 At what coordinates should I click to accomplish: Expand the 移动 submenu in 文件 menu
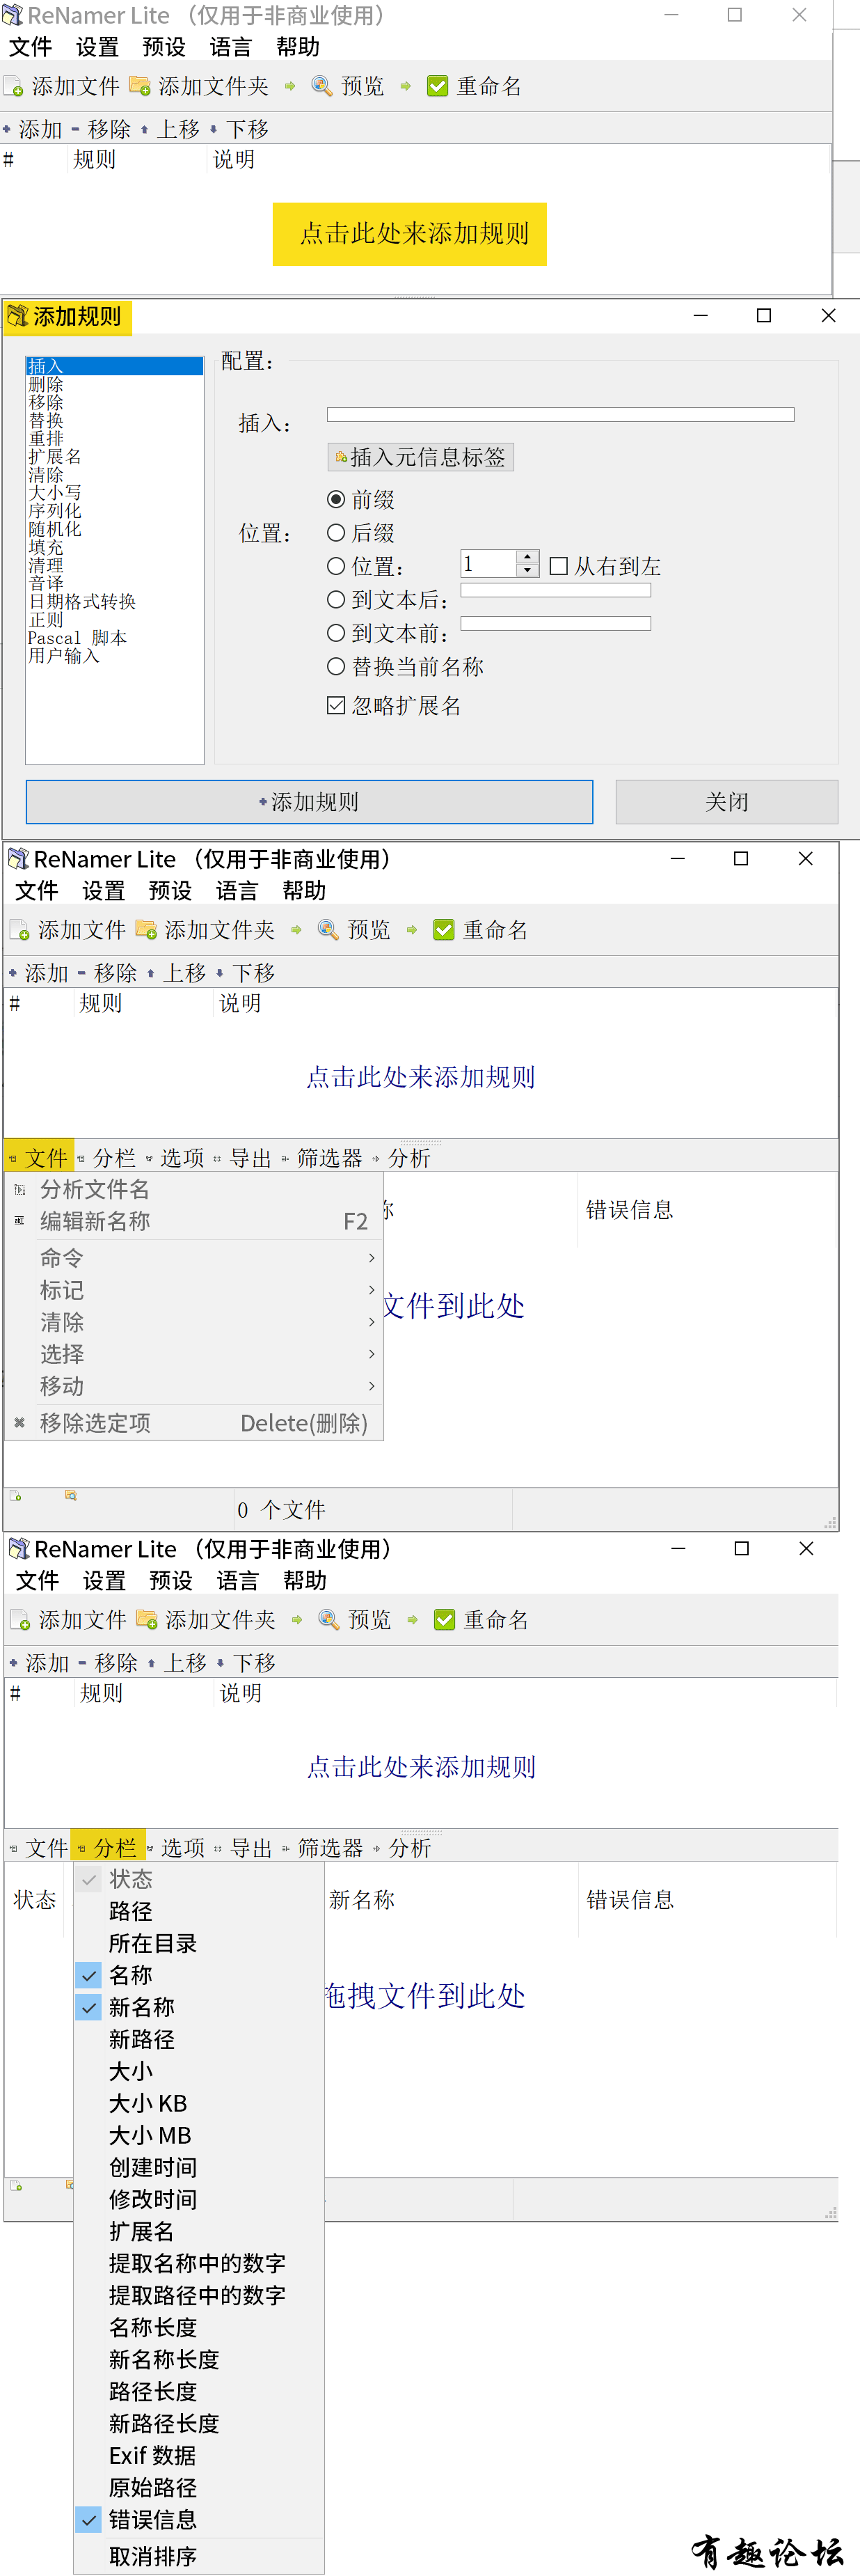click(193, 1386)
